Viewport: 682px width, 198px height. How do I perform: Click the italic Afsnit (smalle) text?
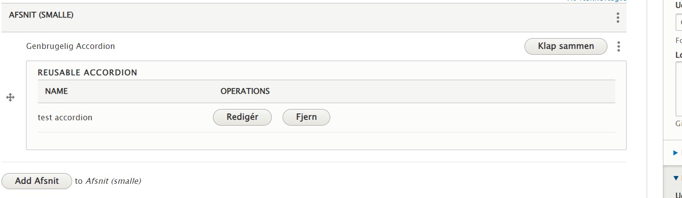(113, 181)
